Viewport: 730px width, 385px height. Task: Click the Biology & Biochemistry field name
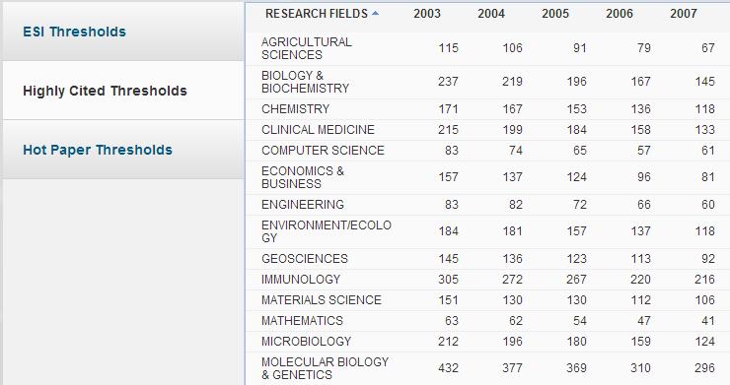click(x=306, y=82)
